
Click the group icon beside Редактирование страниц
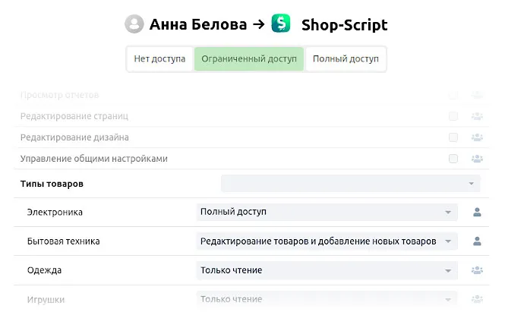tap(477, 116)
